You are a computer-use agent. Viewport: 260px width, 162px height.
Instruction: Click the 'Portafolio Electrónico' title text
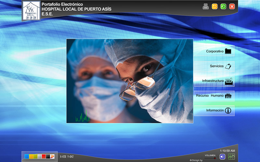point(62,4)
